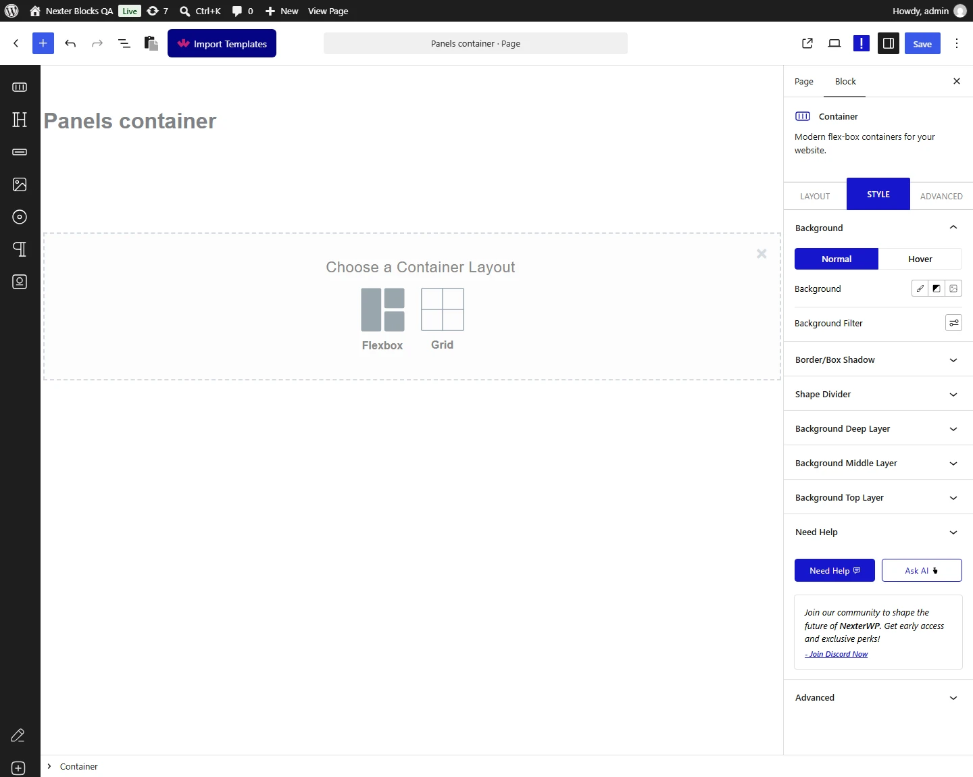Click the Save button

tap(922, 43)
